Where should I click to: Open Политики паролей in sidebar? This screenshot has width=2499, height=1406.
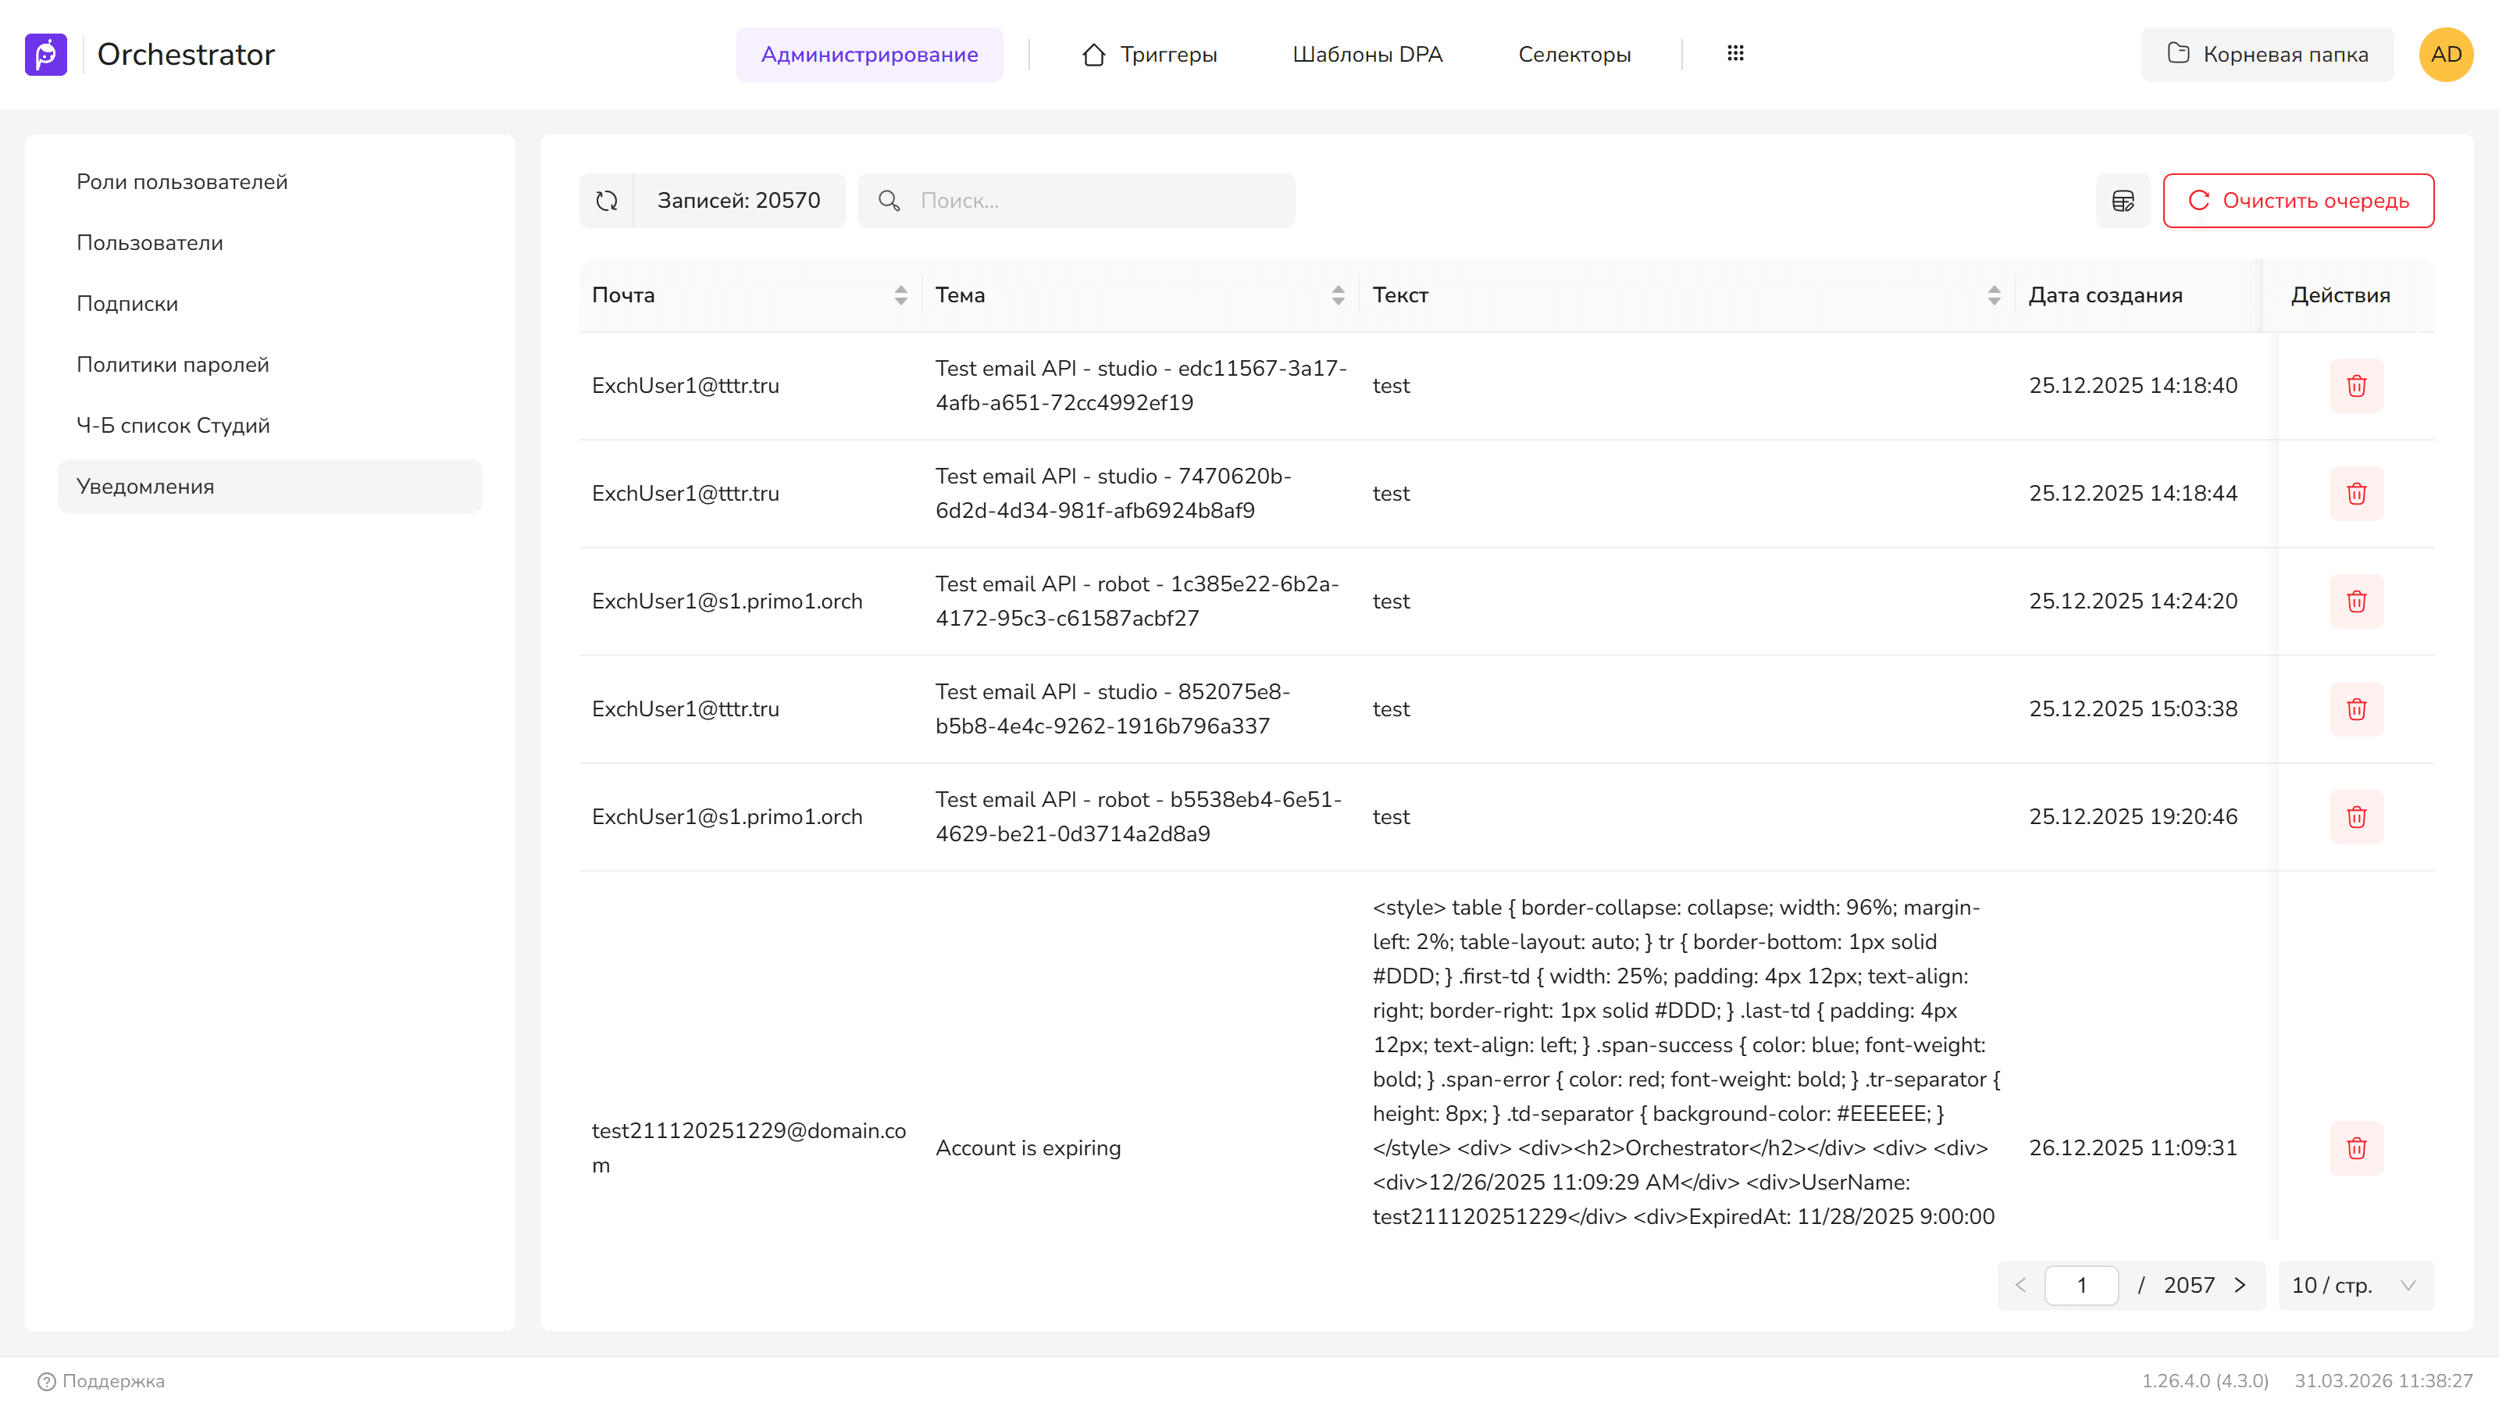(x=269, y=365)
